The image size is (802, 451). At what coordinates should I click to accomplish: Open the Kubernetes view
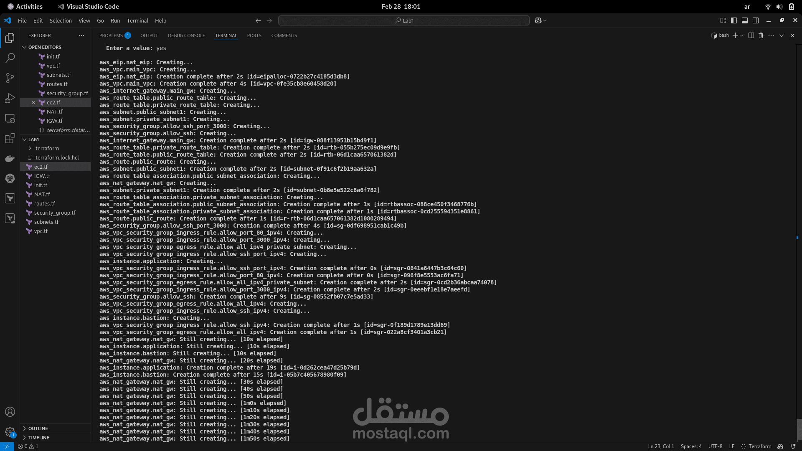point(10,178)
